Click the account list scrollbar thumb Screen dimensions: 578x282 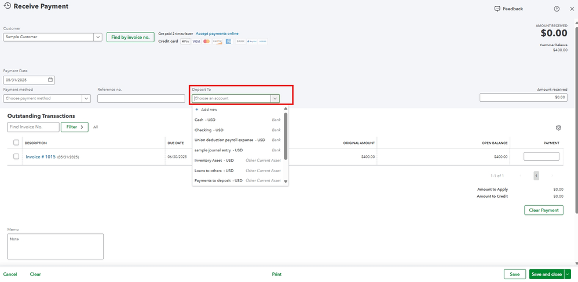286,136
